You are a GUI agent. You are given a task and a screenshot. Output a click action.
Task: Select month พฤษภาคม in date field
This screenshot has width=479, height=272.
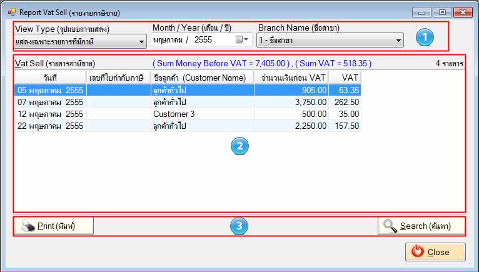click(x=168, y=40)
